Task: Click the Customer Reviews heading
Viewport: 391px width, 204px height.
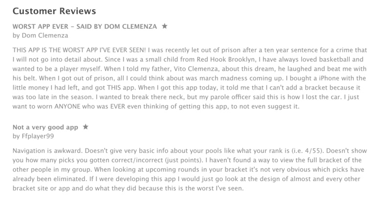Action: point(55,10)
